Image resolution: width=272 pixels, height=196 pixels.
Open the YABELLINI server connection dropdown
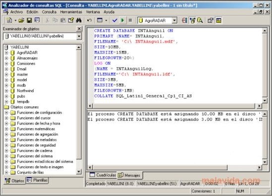[79, 36]
